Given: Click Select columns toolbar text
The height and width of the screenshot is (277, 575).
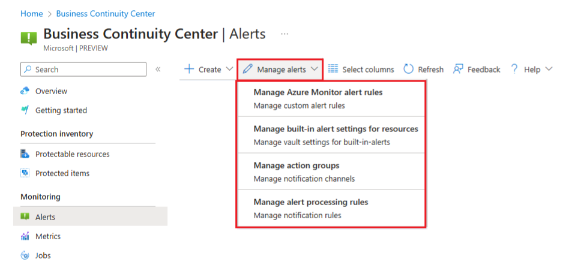Looking at the screenshot, I should click(368, 70).
